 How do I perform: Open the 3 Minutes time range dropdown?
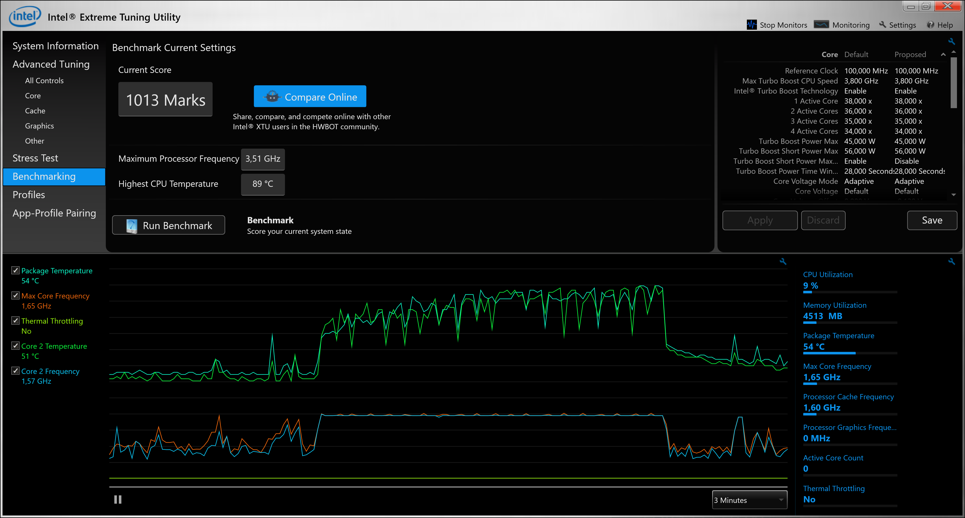pyautogui.click(x=749, y=500)
